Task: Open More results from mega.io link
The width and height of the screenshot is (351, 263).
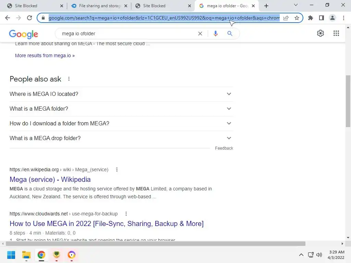Action: coord(45,55)
